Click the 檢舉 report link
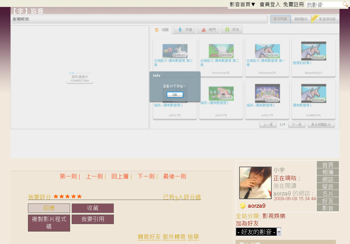The image size is (350, 244). [193, 237]
